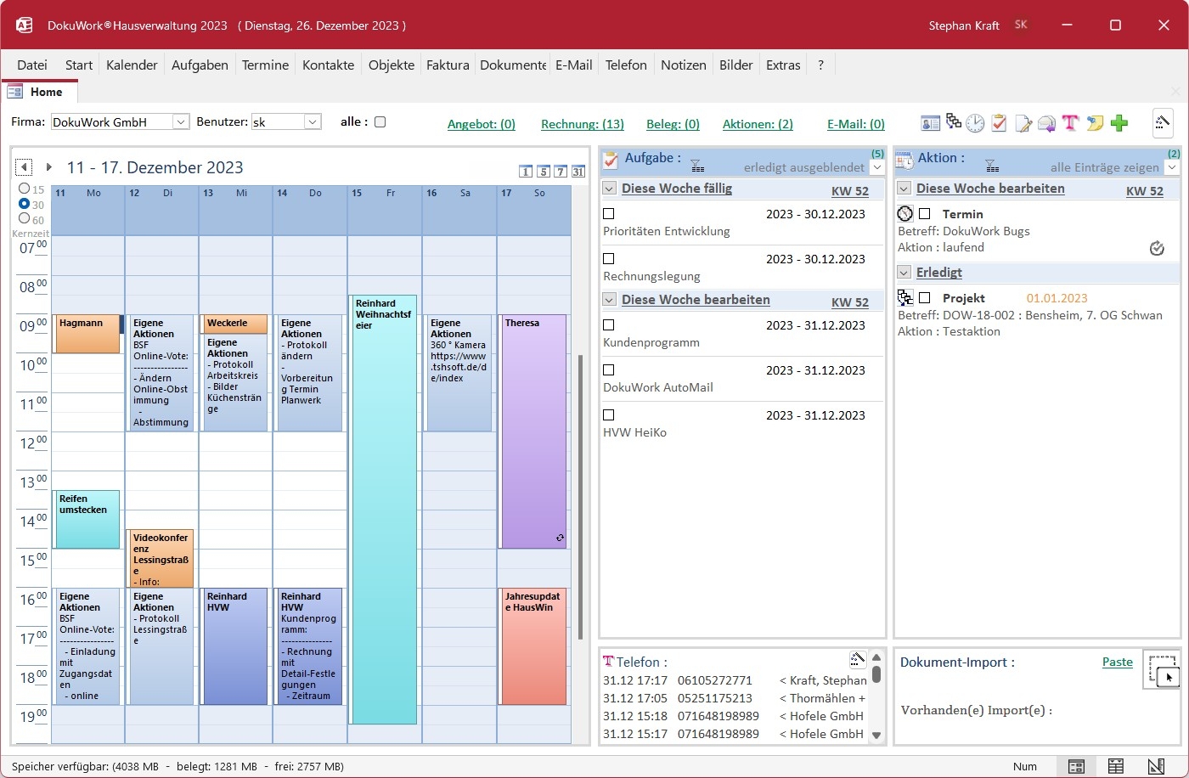Check the Prioritäten Entwicklung task checkbox

pos(608,214)
